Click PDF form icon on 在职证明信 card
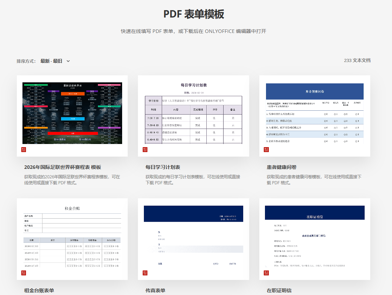This screenshot has width=392, height=295. click(x=266, y=273)
